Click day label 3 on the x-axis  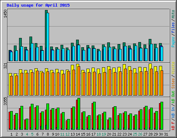click(22, 134)
